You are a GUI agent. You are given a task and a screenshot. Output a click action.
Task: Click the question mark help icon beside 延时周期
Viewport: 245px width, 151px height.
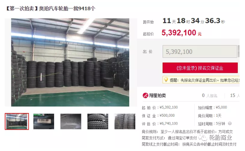pos(230,124)
